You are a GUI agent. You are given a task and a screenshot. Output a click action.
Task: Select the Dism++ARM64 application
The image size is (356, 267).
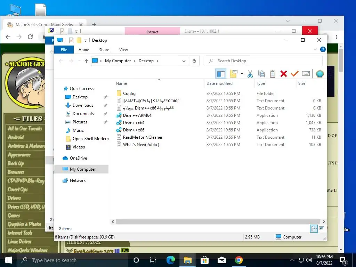tap(137, 115)
